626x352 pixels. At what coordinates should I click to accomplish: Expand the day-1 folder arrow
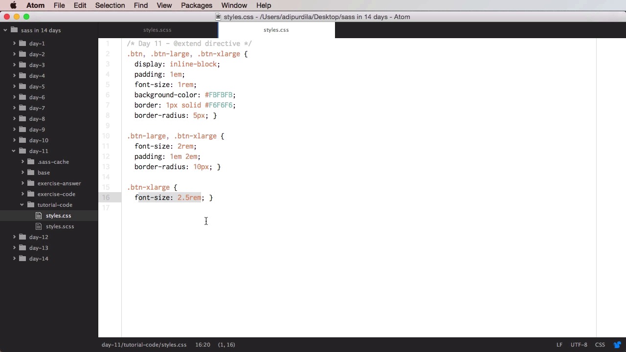click(x=14, y=44)
